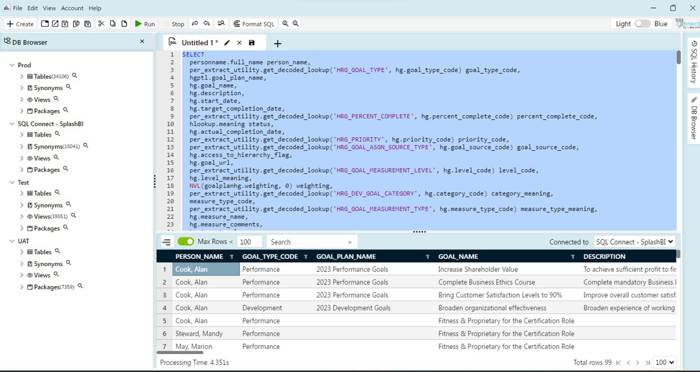Click the Find/search icon in toolbar

pyautogui.click(x=221, y=24)
